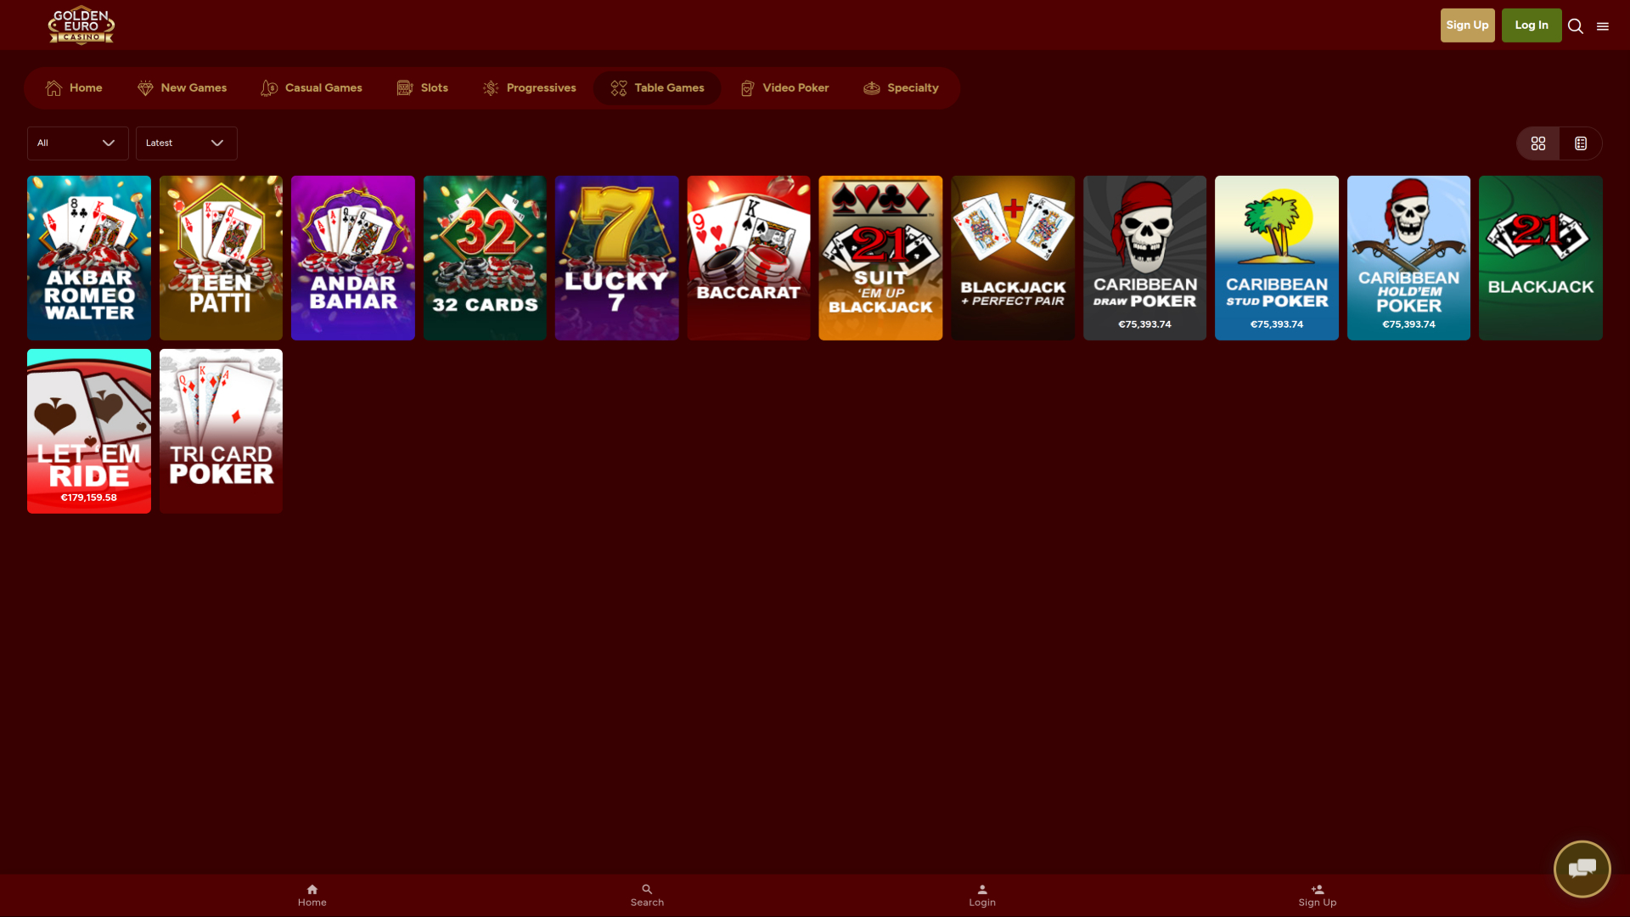Switch to list view layout
1630x917 pixels.
[x=1580, y=143]
